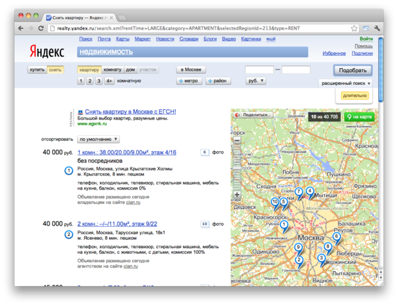This screenshot has height=306, width=398.
Task: Click the map zoom level slider
Action: tap(237, 167)
